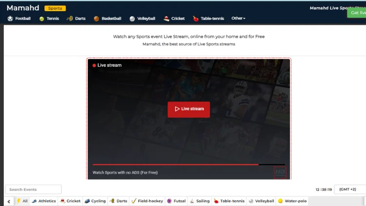Select the All events filter tab
This screenshot has width=366, height=206.
[x=22, y=201]
